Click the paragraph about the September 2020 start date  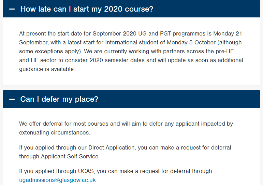tap(131, 52)
